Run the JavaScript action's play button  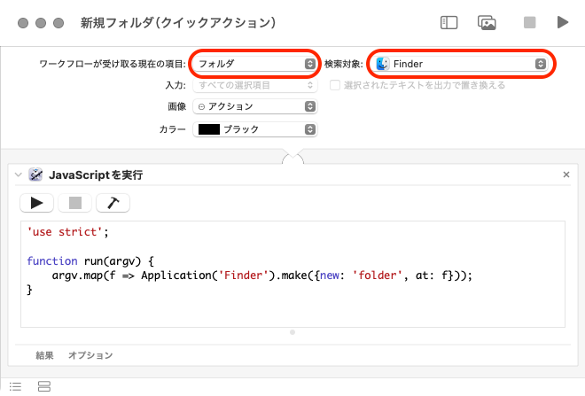pos(36,203)
